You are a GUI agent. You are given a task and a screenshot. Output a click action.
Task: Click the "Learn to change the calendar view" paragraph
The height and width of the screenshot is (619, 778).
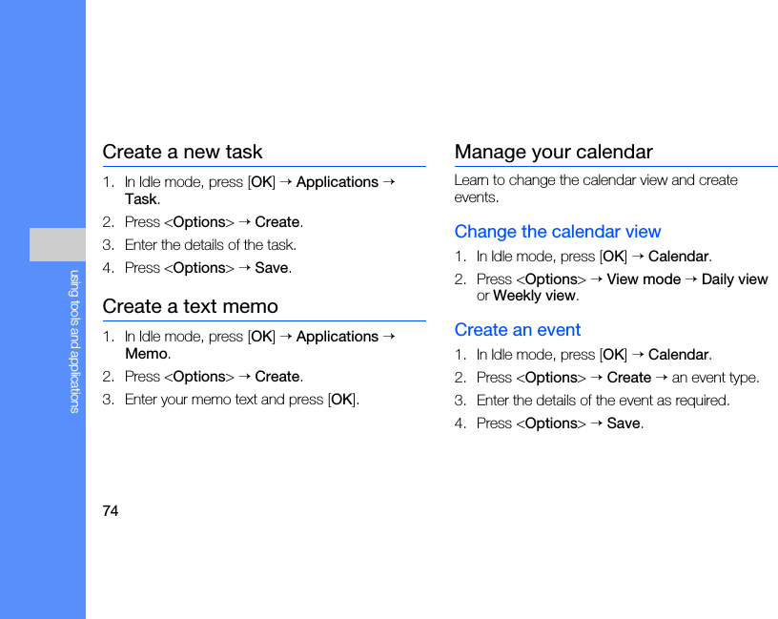pyautogui.click(x=595, y=189)
